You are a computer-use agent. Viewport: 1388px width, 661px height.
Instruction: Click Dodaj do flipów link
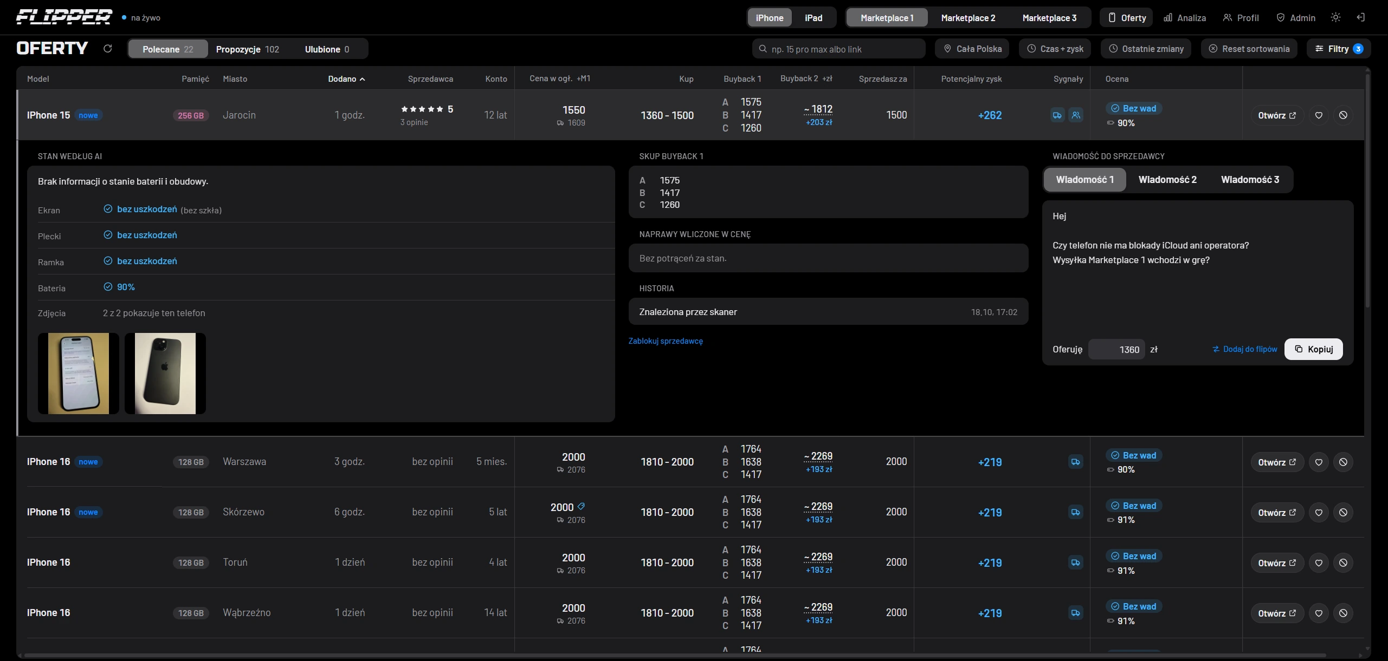pos(1245,349)
